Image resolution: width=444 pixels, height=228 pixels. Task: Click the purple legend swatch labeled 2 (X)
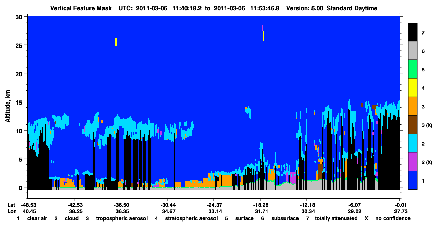[413, 162]
